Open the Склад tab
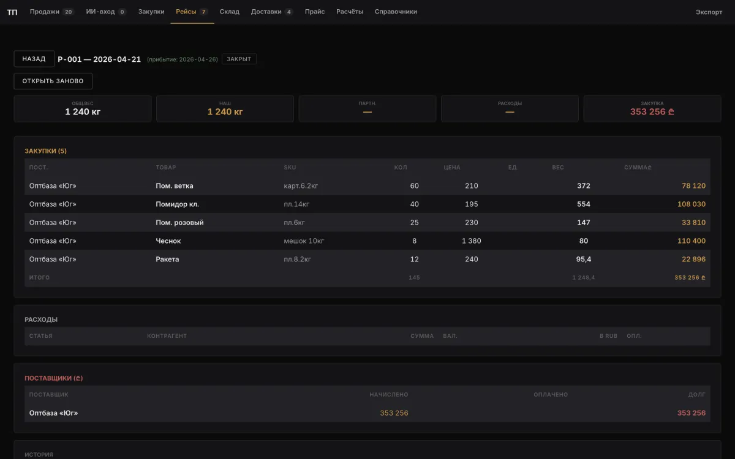Screen dimensions: 735x459 [230, 12]
